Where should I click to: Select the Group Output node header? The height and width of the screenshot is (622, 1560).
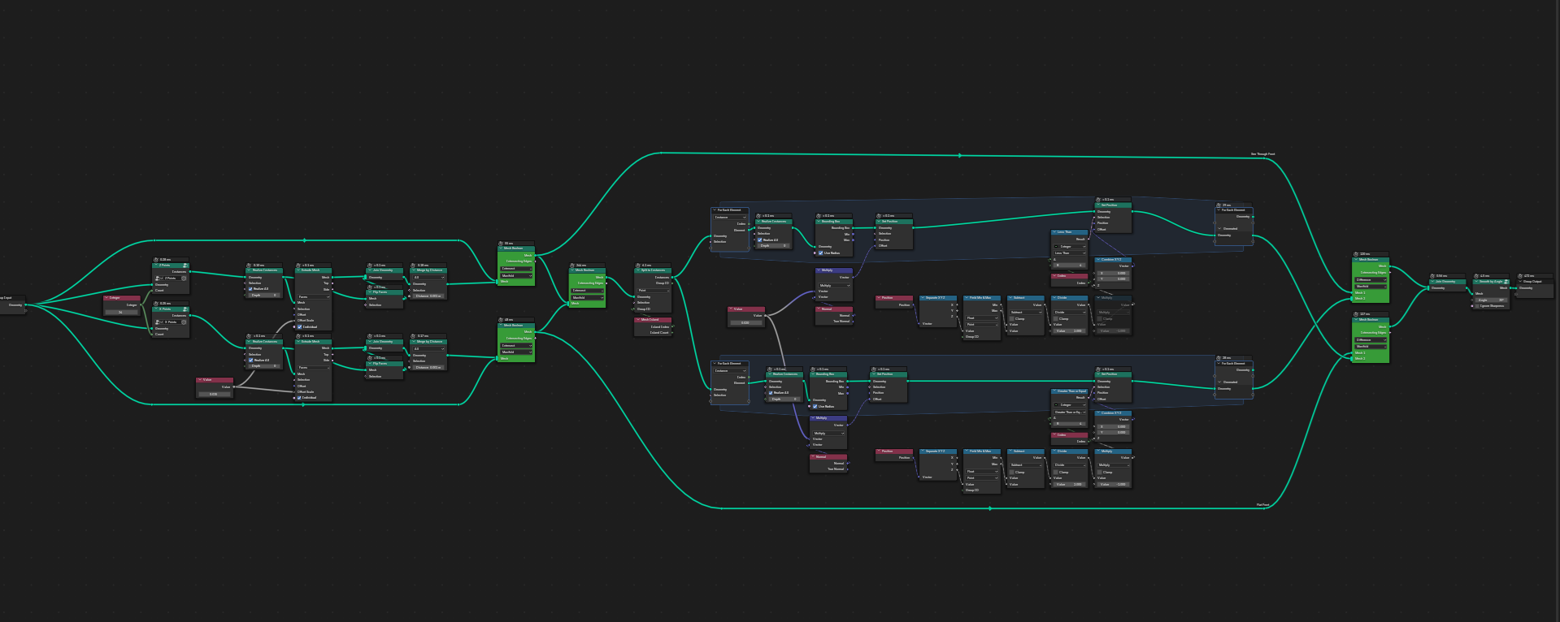1534,282
